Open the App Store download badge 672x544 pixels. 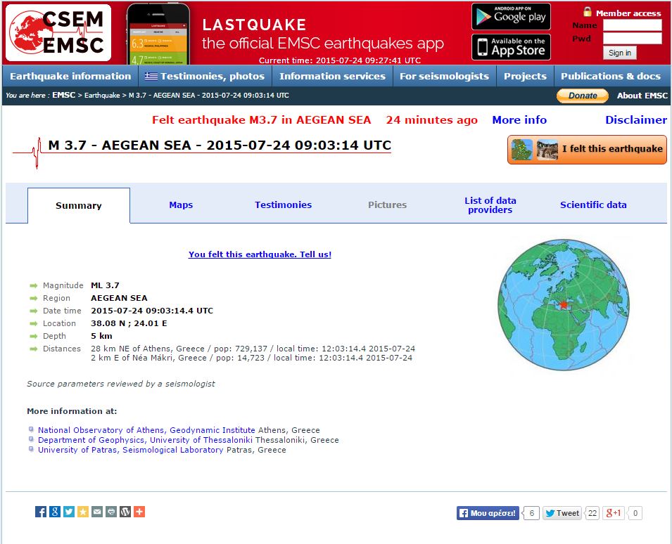click(x=511, y=47)
